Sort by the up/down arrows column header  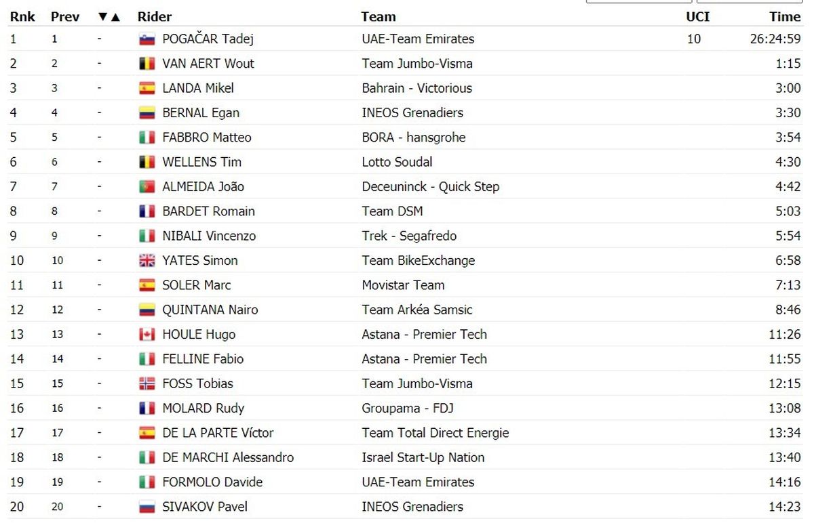pyautogui.click(x=109, y=17)
